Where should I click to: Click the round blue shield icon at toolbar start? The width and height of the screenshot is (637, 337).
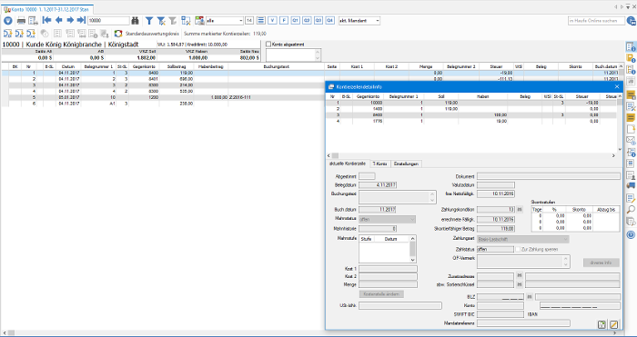point(7,21)
